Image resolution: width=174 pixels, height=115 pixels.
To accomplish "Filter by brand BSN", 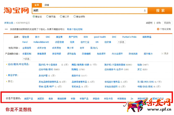I will coord(86,37).
